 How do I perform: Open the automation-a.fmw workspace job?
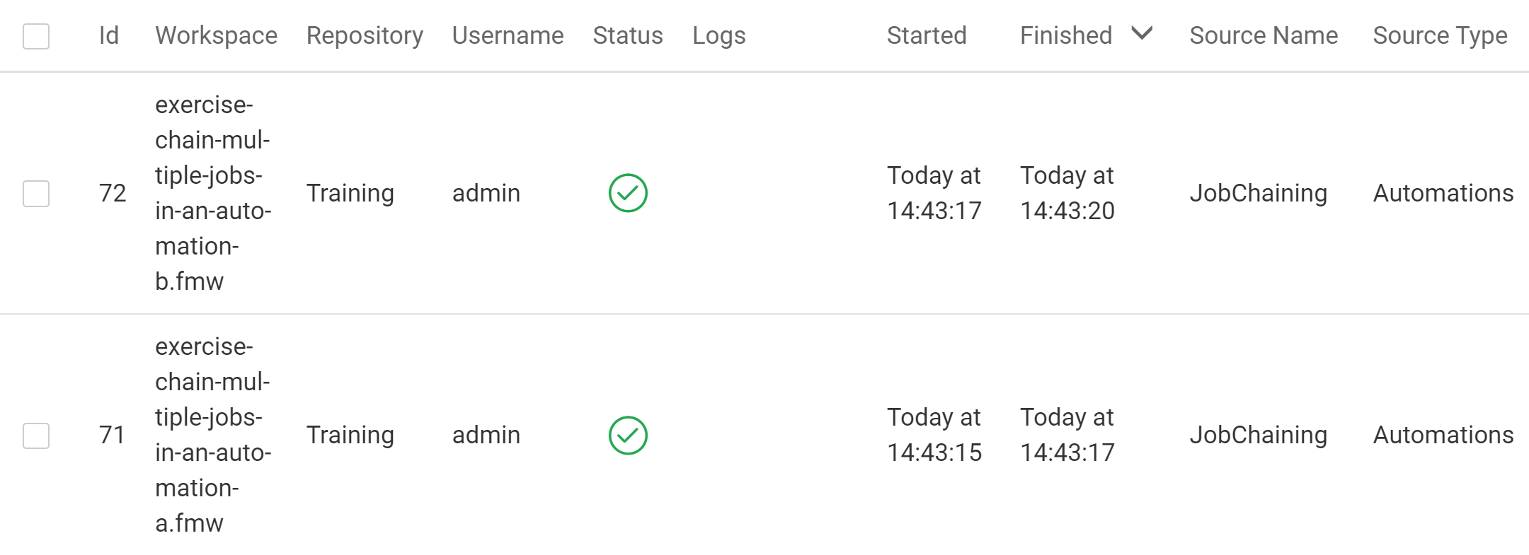(x=212, y=435)
